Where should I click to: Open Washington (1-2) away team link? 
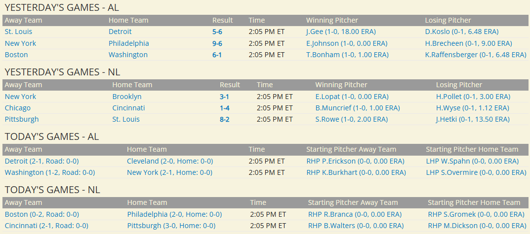(x=50, y=172)
